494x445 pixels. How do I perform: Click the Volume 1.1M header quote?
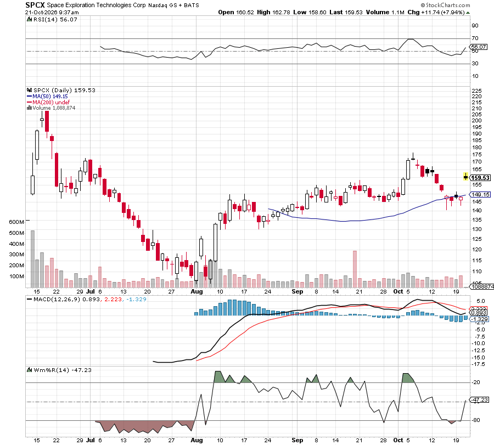385,12
